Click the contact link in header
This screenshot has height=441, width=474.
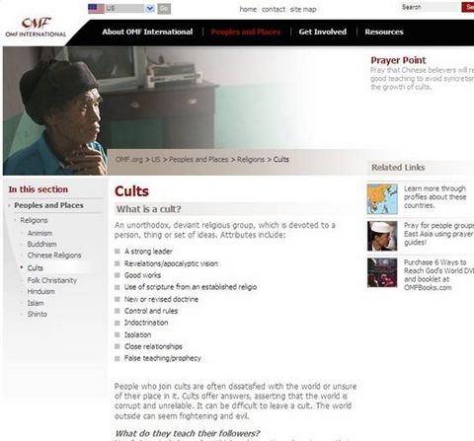[274, 10]
